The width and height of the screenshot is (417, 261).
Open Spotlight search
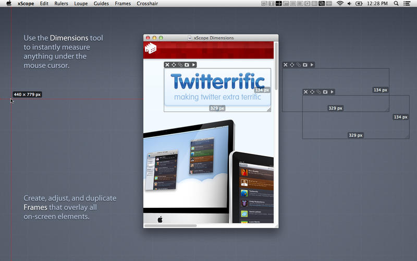click(396, 4)
